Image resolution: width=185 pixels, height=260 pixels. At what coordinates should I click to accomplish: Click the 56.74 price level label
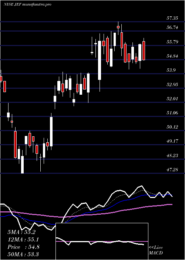(x=172, y=27)
